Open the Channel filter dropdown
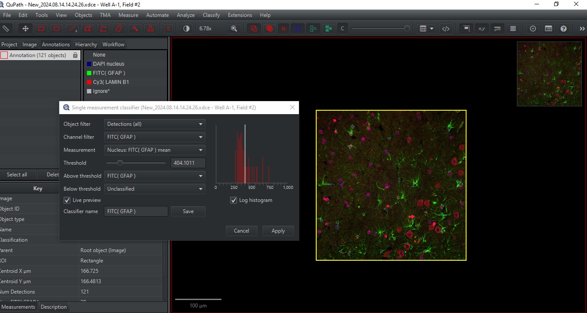Image resolution: width=587 pixels, height=313 pixels. tap(154, 137)
